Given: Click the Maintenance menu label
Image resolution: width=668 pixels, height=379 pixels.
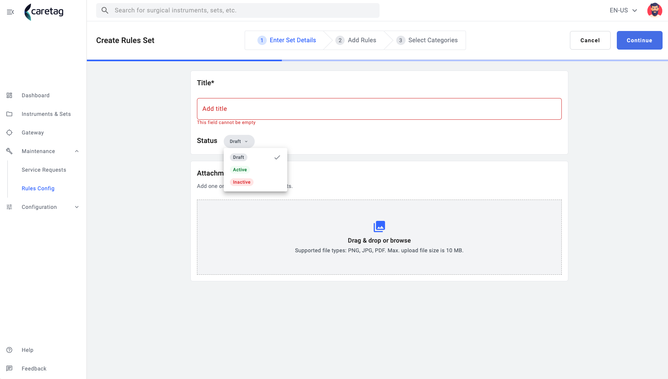Looking at the screenshot, I should (x=38, y=151).
